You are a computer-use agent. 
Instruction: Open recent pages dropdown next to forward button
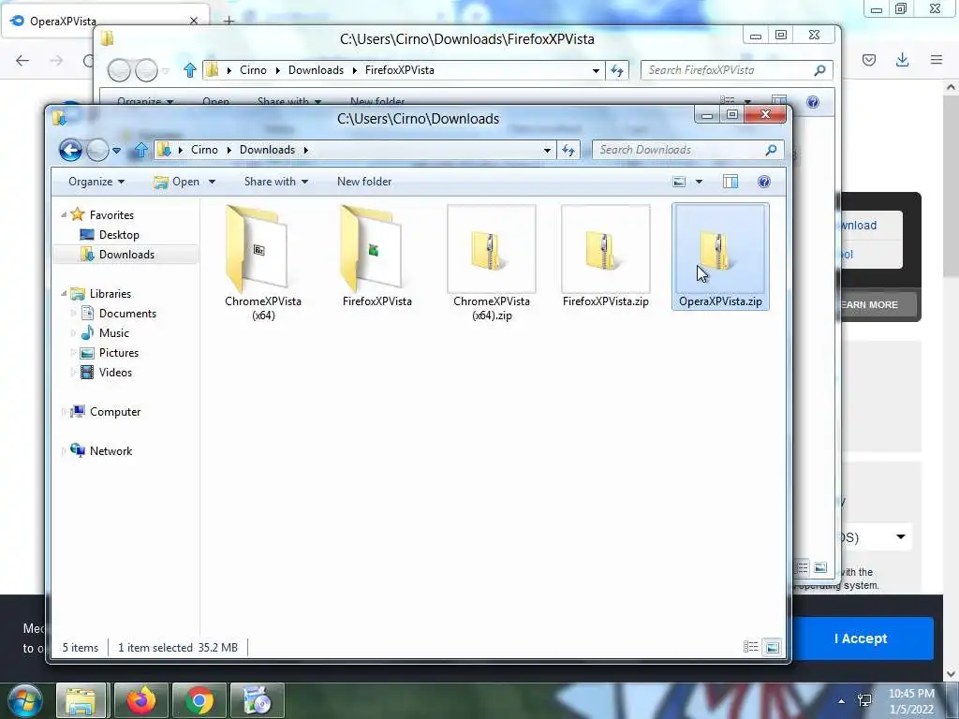116,150
